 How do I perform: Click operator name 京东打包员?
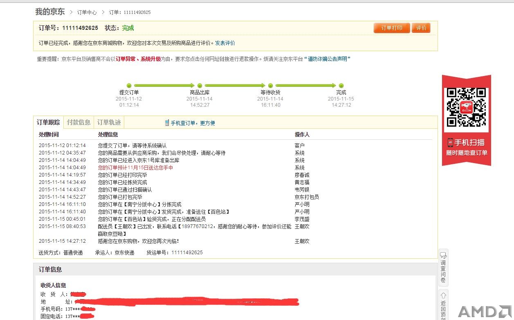tap(307, 197)
